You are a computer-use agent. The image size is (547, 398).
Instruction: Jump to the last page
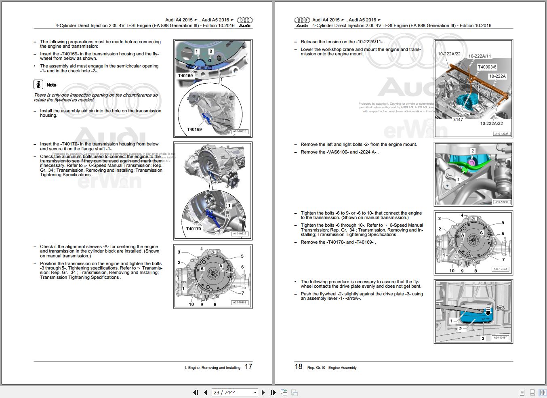273,392
